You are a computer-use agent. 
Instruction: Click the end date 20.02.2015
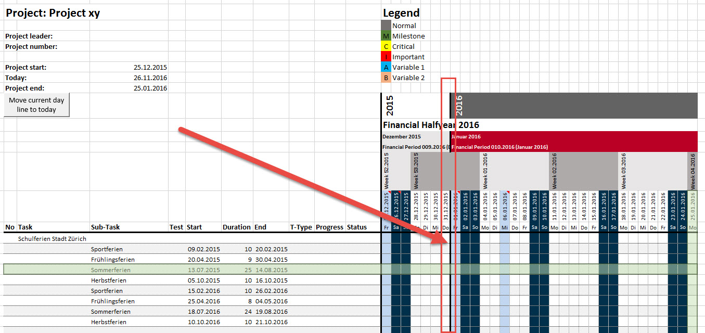pos(271,249)
